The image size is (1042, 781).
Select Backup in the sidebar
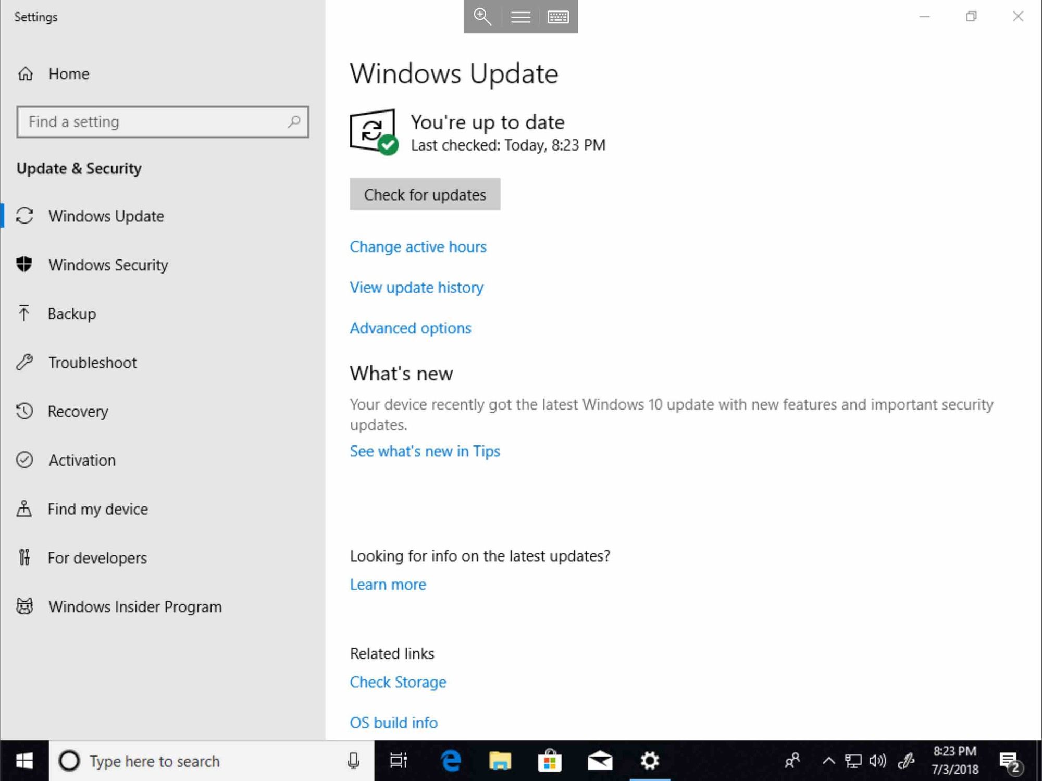72,314
